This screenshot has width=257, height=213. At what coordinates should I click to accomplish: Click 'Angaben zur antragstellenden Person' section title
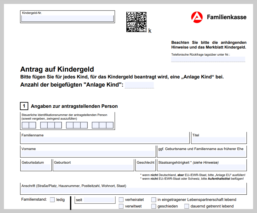click(74, 106)
